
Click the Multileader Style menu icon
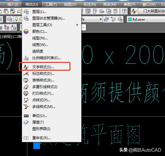(x=26, y=87)
